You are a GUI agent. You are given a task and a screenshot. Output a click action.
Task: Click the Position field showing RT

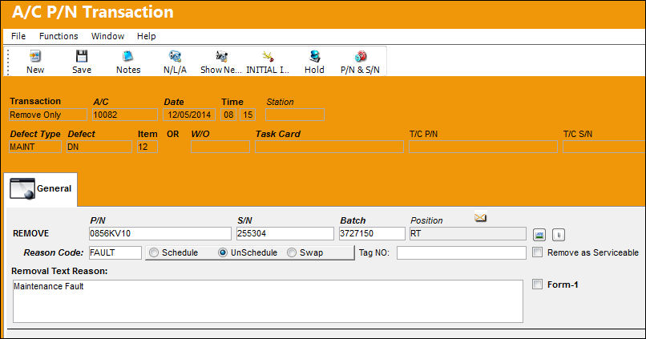[467, 233]
